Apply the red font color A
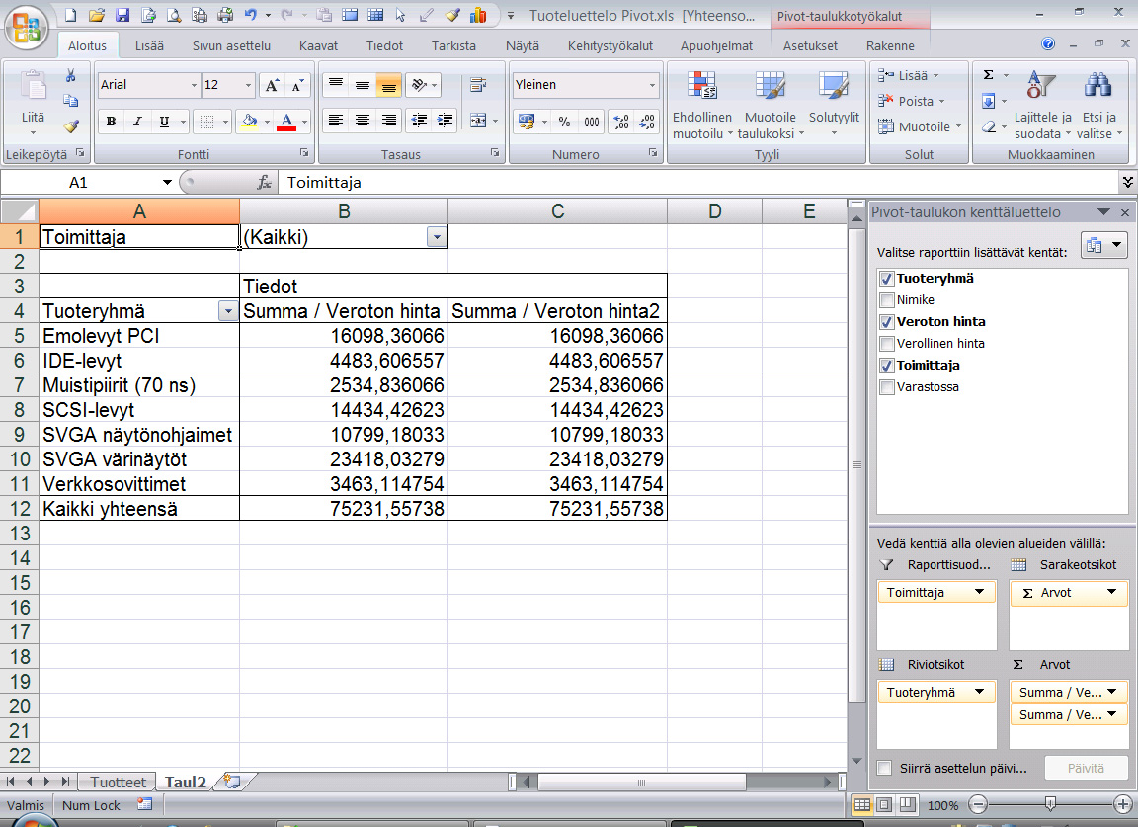 pyautogui.click(x=286, y=122)
